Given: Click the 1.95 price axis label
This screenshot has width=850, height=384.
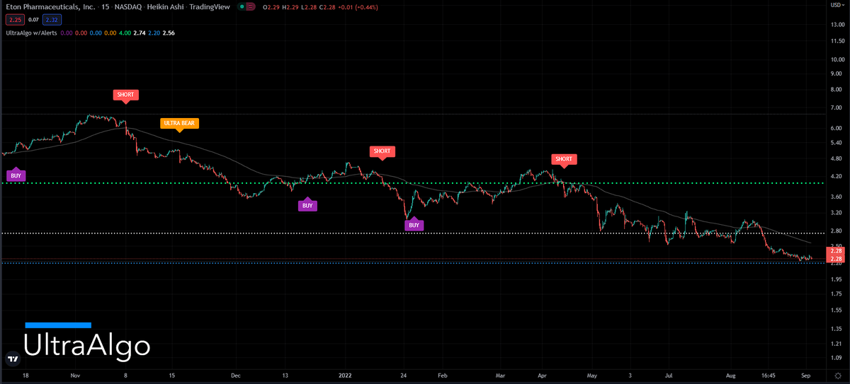Looking at the screenshot, I should tap(835, 279).
